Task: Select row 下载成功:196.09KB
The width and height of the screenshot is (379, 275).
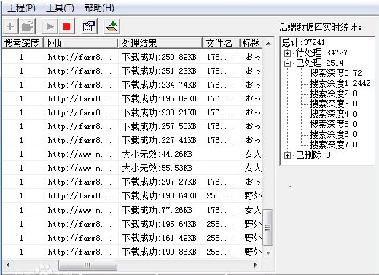Action: tap(133, 98)
